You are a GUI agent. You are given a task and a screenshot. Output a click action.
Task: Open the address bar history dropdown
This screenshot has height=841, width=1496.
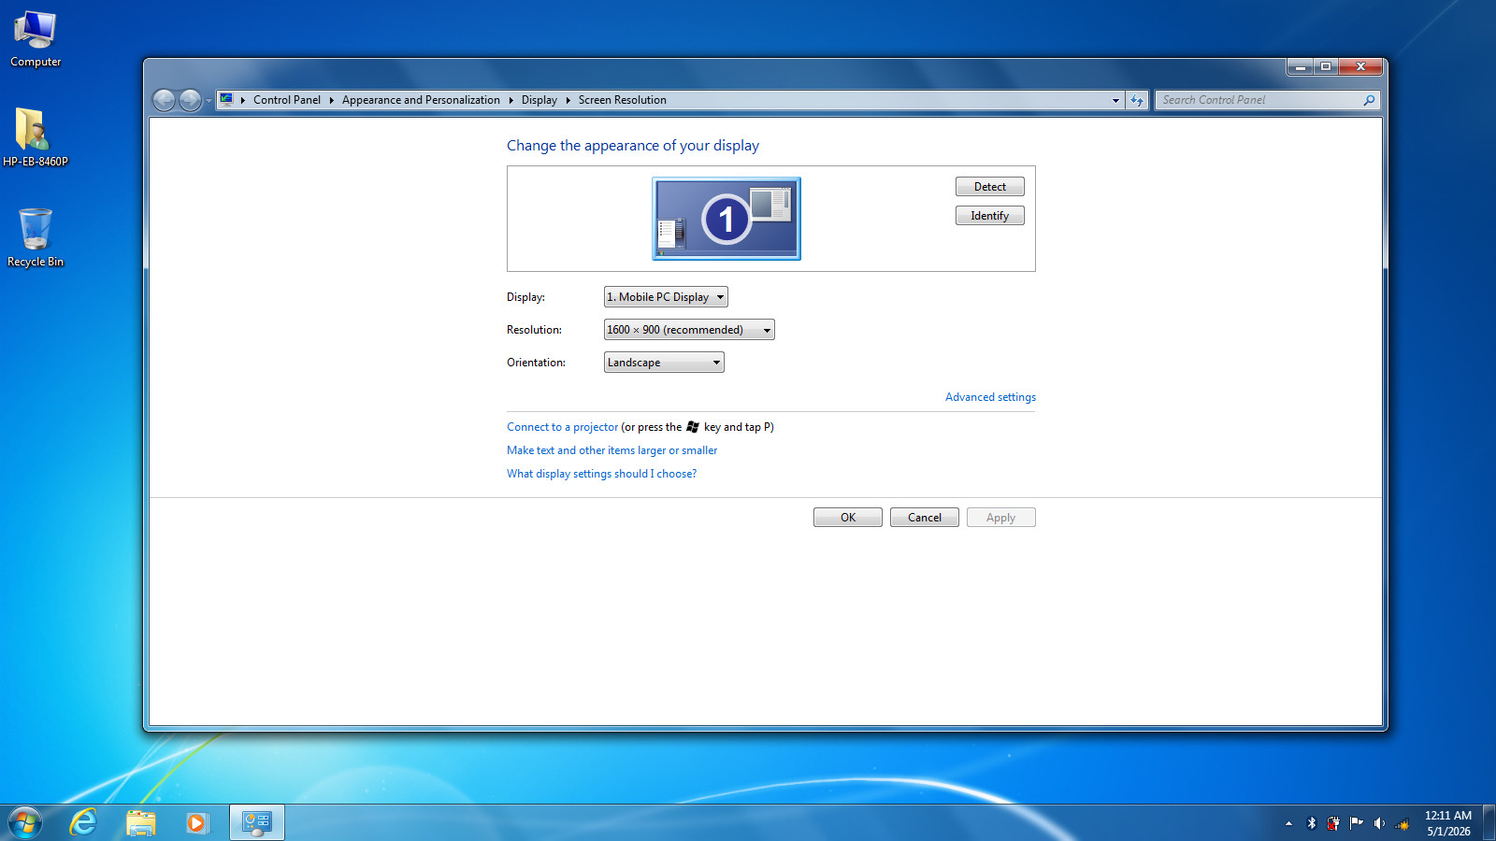(x=1115, y=100)
